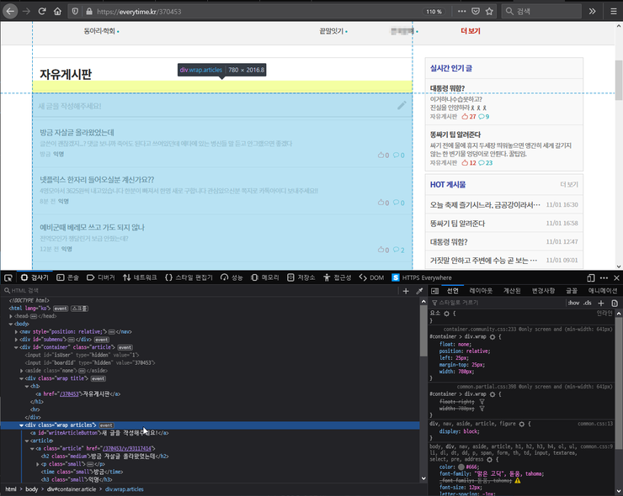Open the toolbar overflow chevron menu
This screenshot has width=623, height=496.
(592, 12)
